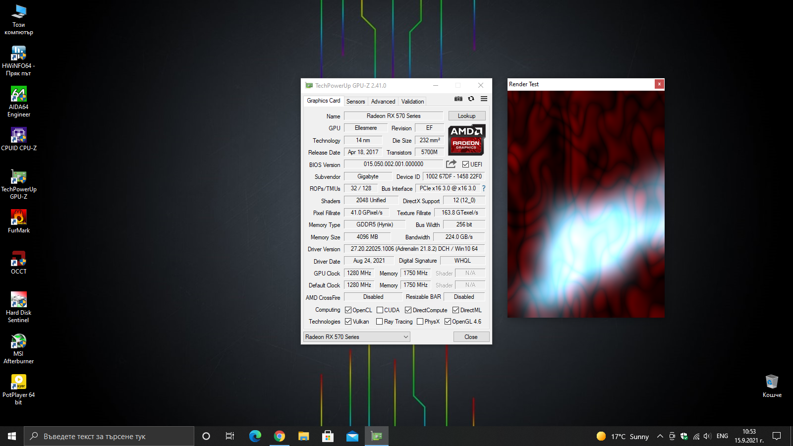Toggle the Ray Tracing checkbox
This screenshot has height=446, width=793.
tap(380, 322)
